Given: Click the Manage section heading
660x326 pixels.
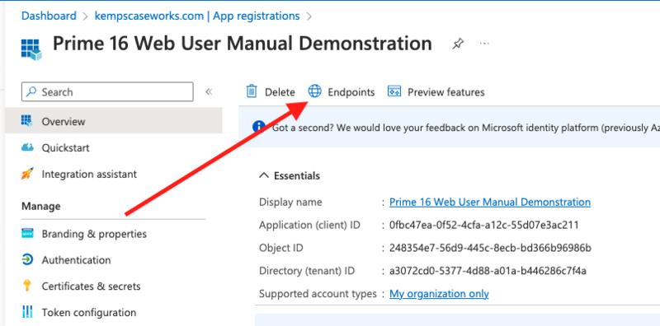Looking at the screenshot, I should [40, 207].
